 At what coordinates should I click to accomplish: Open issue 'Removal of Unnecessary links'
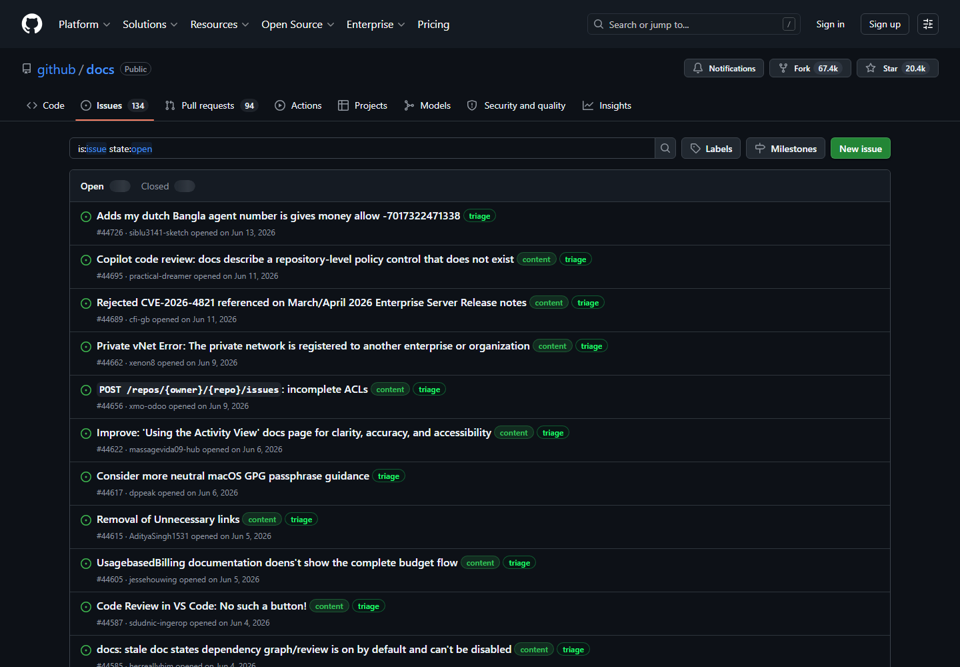[x=168, y=519]
